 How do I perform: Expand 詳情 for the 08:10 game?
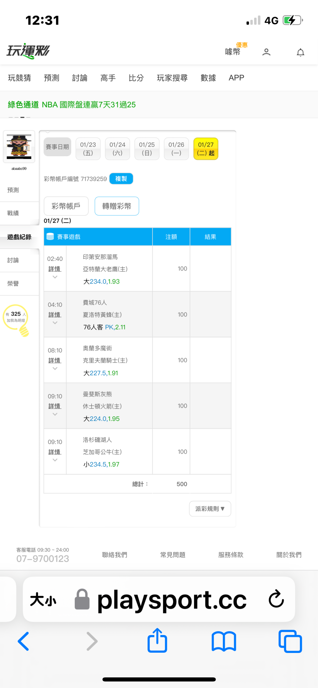click(55, 361)
